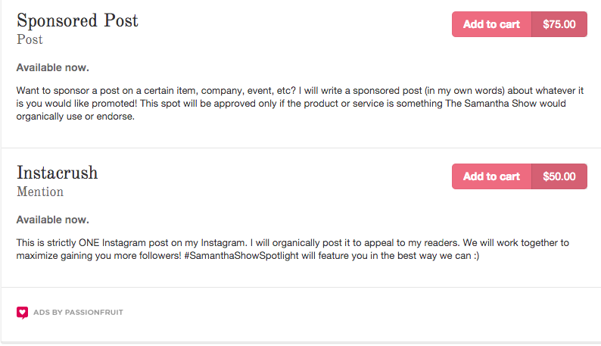Click the $50.00 price button
The image size is (601, 346).
(559, 176)
